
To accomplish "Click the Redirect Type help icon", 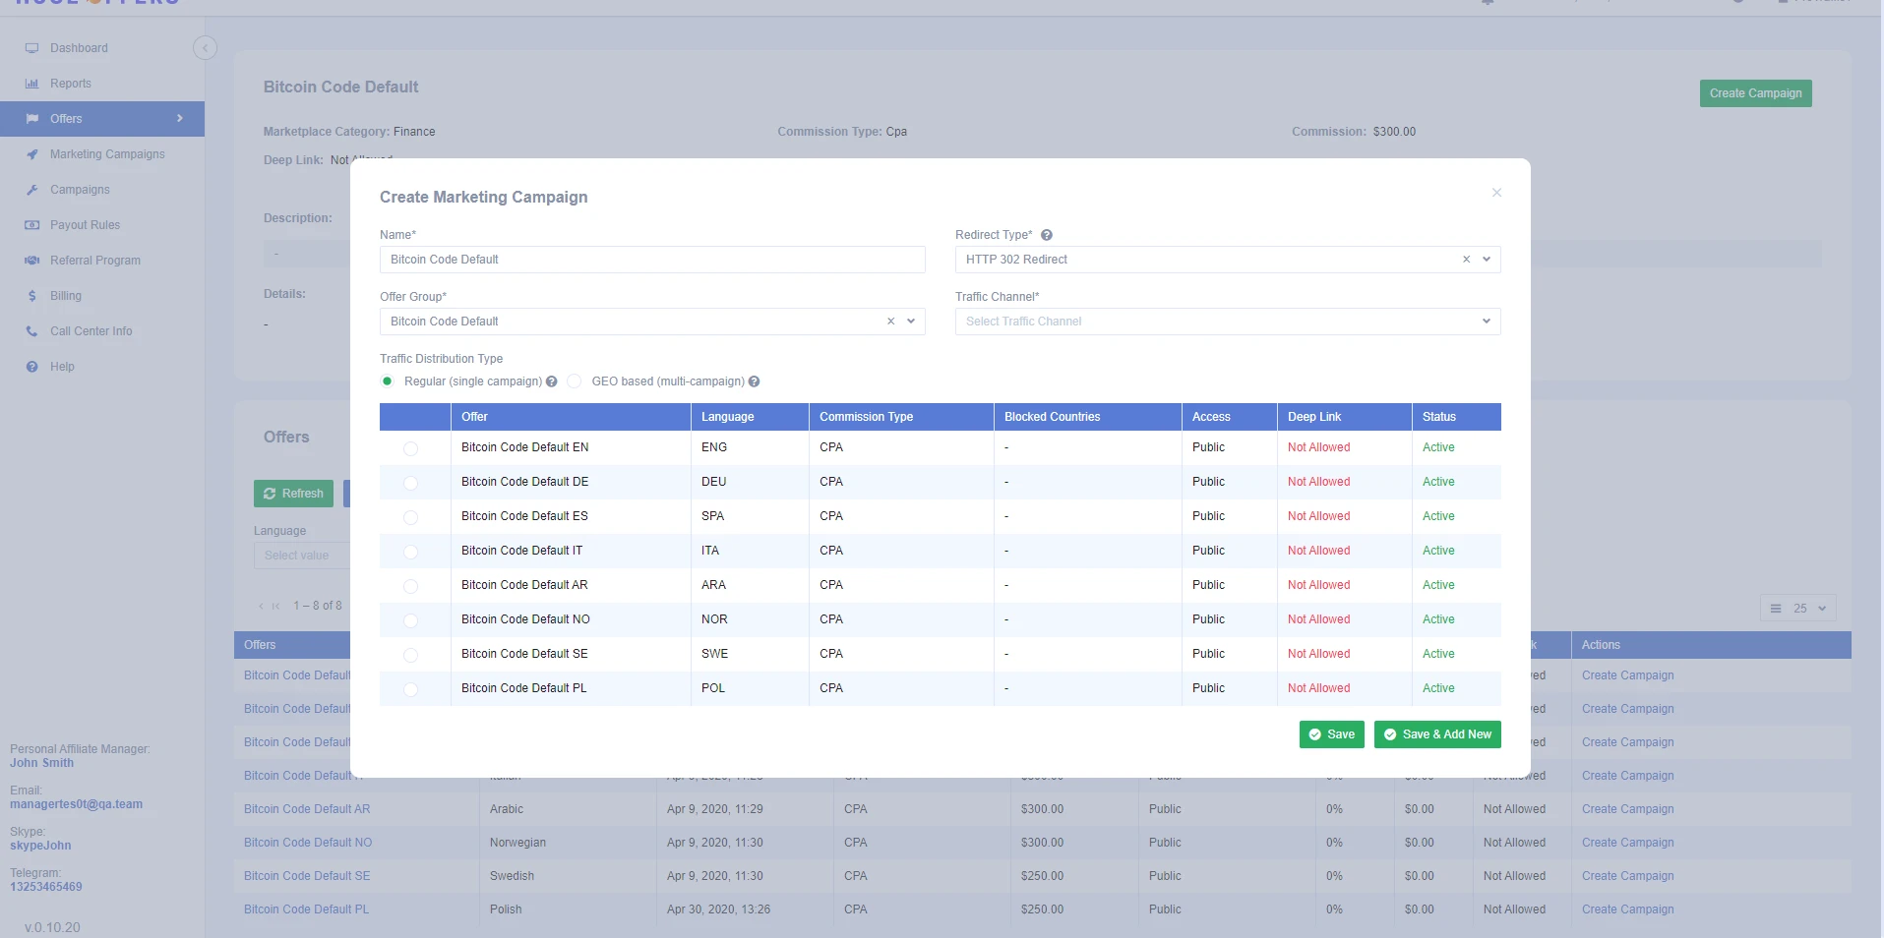I will click(1047, 235).
